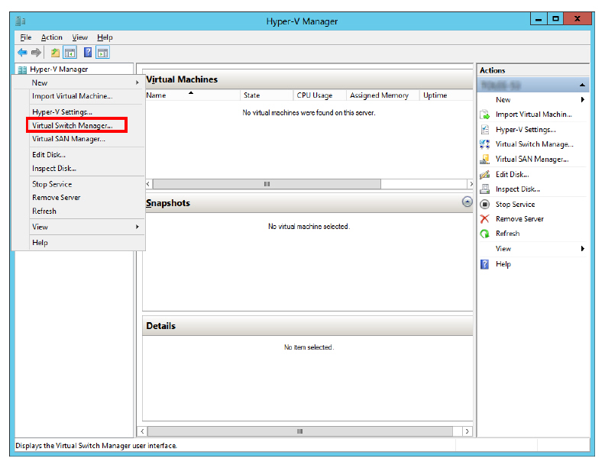605x468 pixels.
Task: Sort by CPU Usage column header
Action: click(319, 95)
